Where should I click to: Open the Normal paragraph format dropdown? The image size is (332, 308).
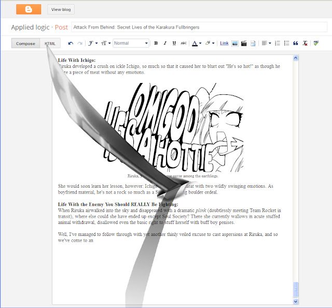(x=131, y=43)
